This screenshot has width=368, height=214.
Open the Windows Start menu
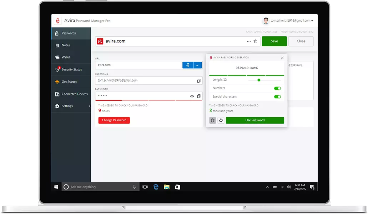[x=56, y=187]
